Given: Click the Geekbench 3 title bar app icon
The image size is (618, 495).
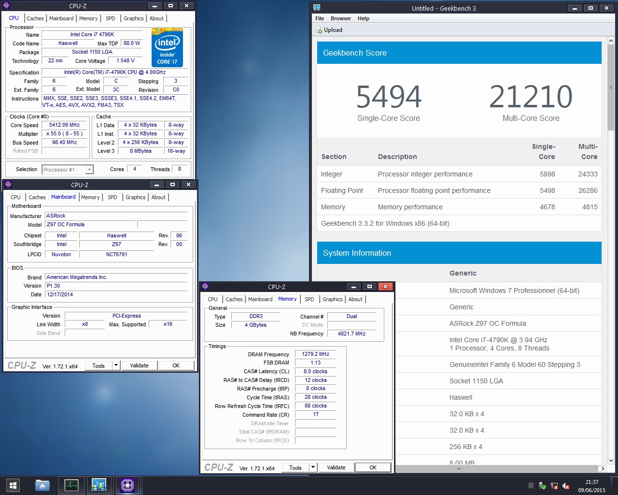Looking at the screenshot, I should pos(317,8).
